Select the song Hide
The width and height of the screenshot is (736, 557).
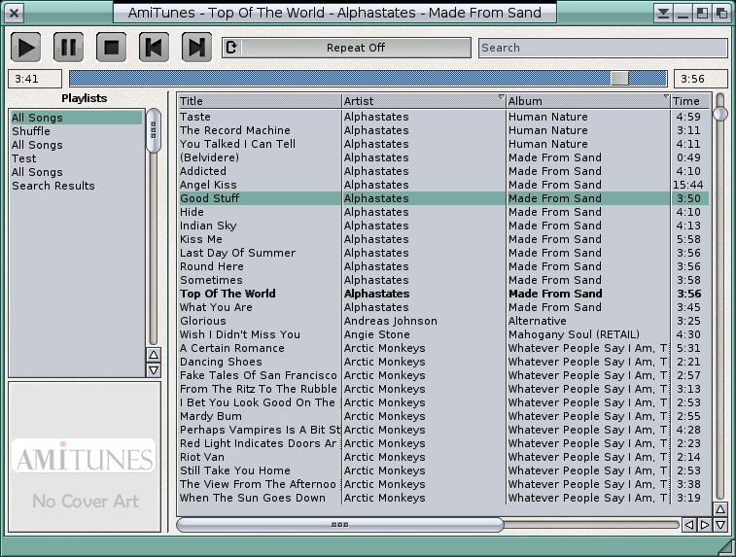(443, 212)
